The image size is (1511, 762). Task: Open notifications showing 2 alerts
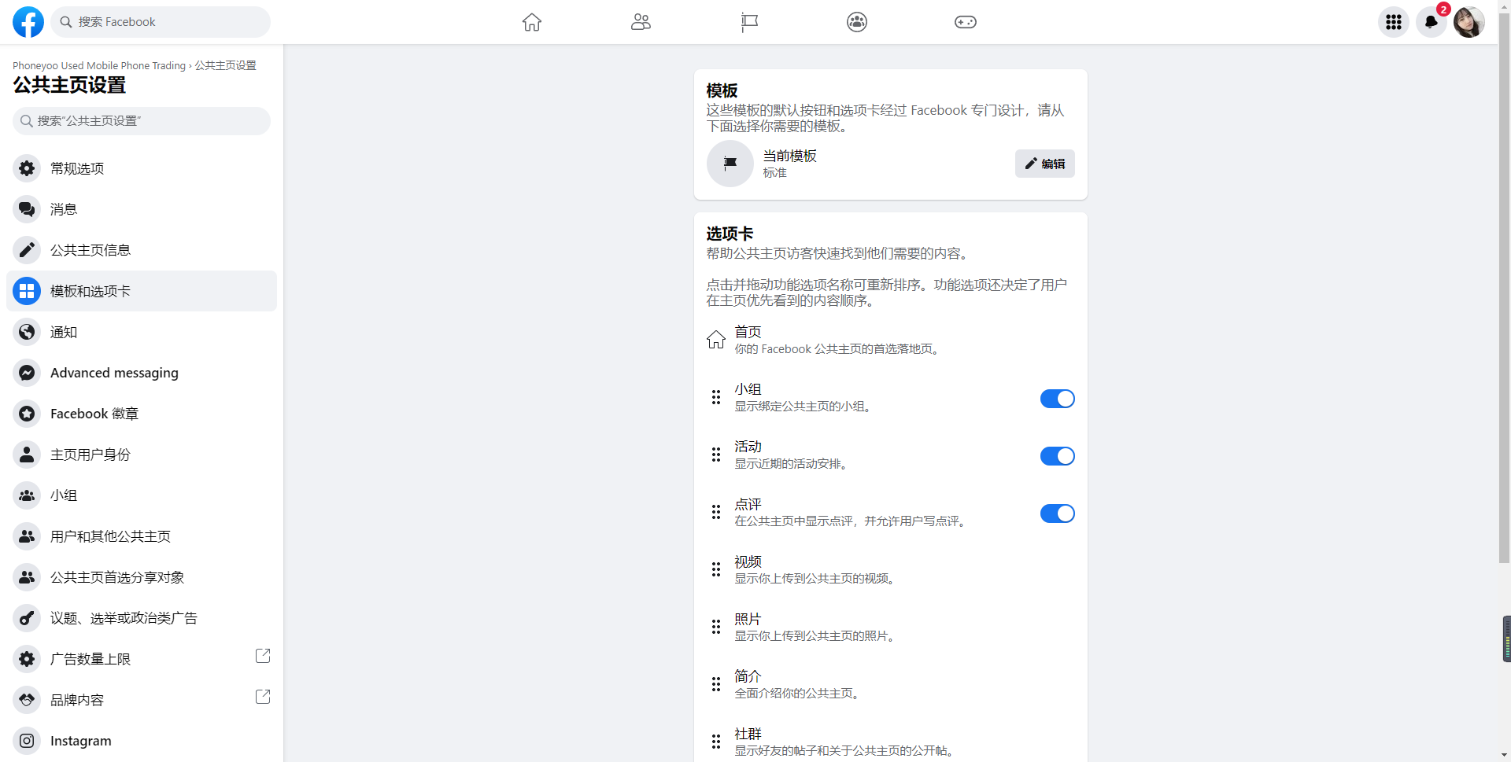pyautogui.click(x=1431, y=22)
